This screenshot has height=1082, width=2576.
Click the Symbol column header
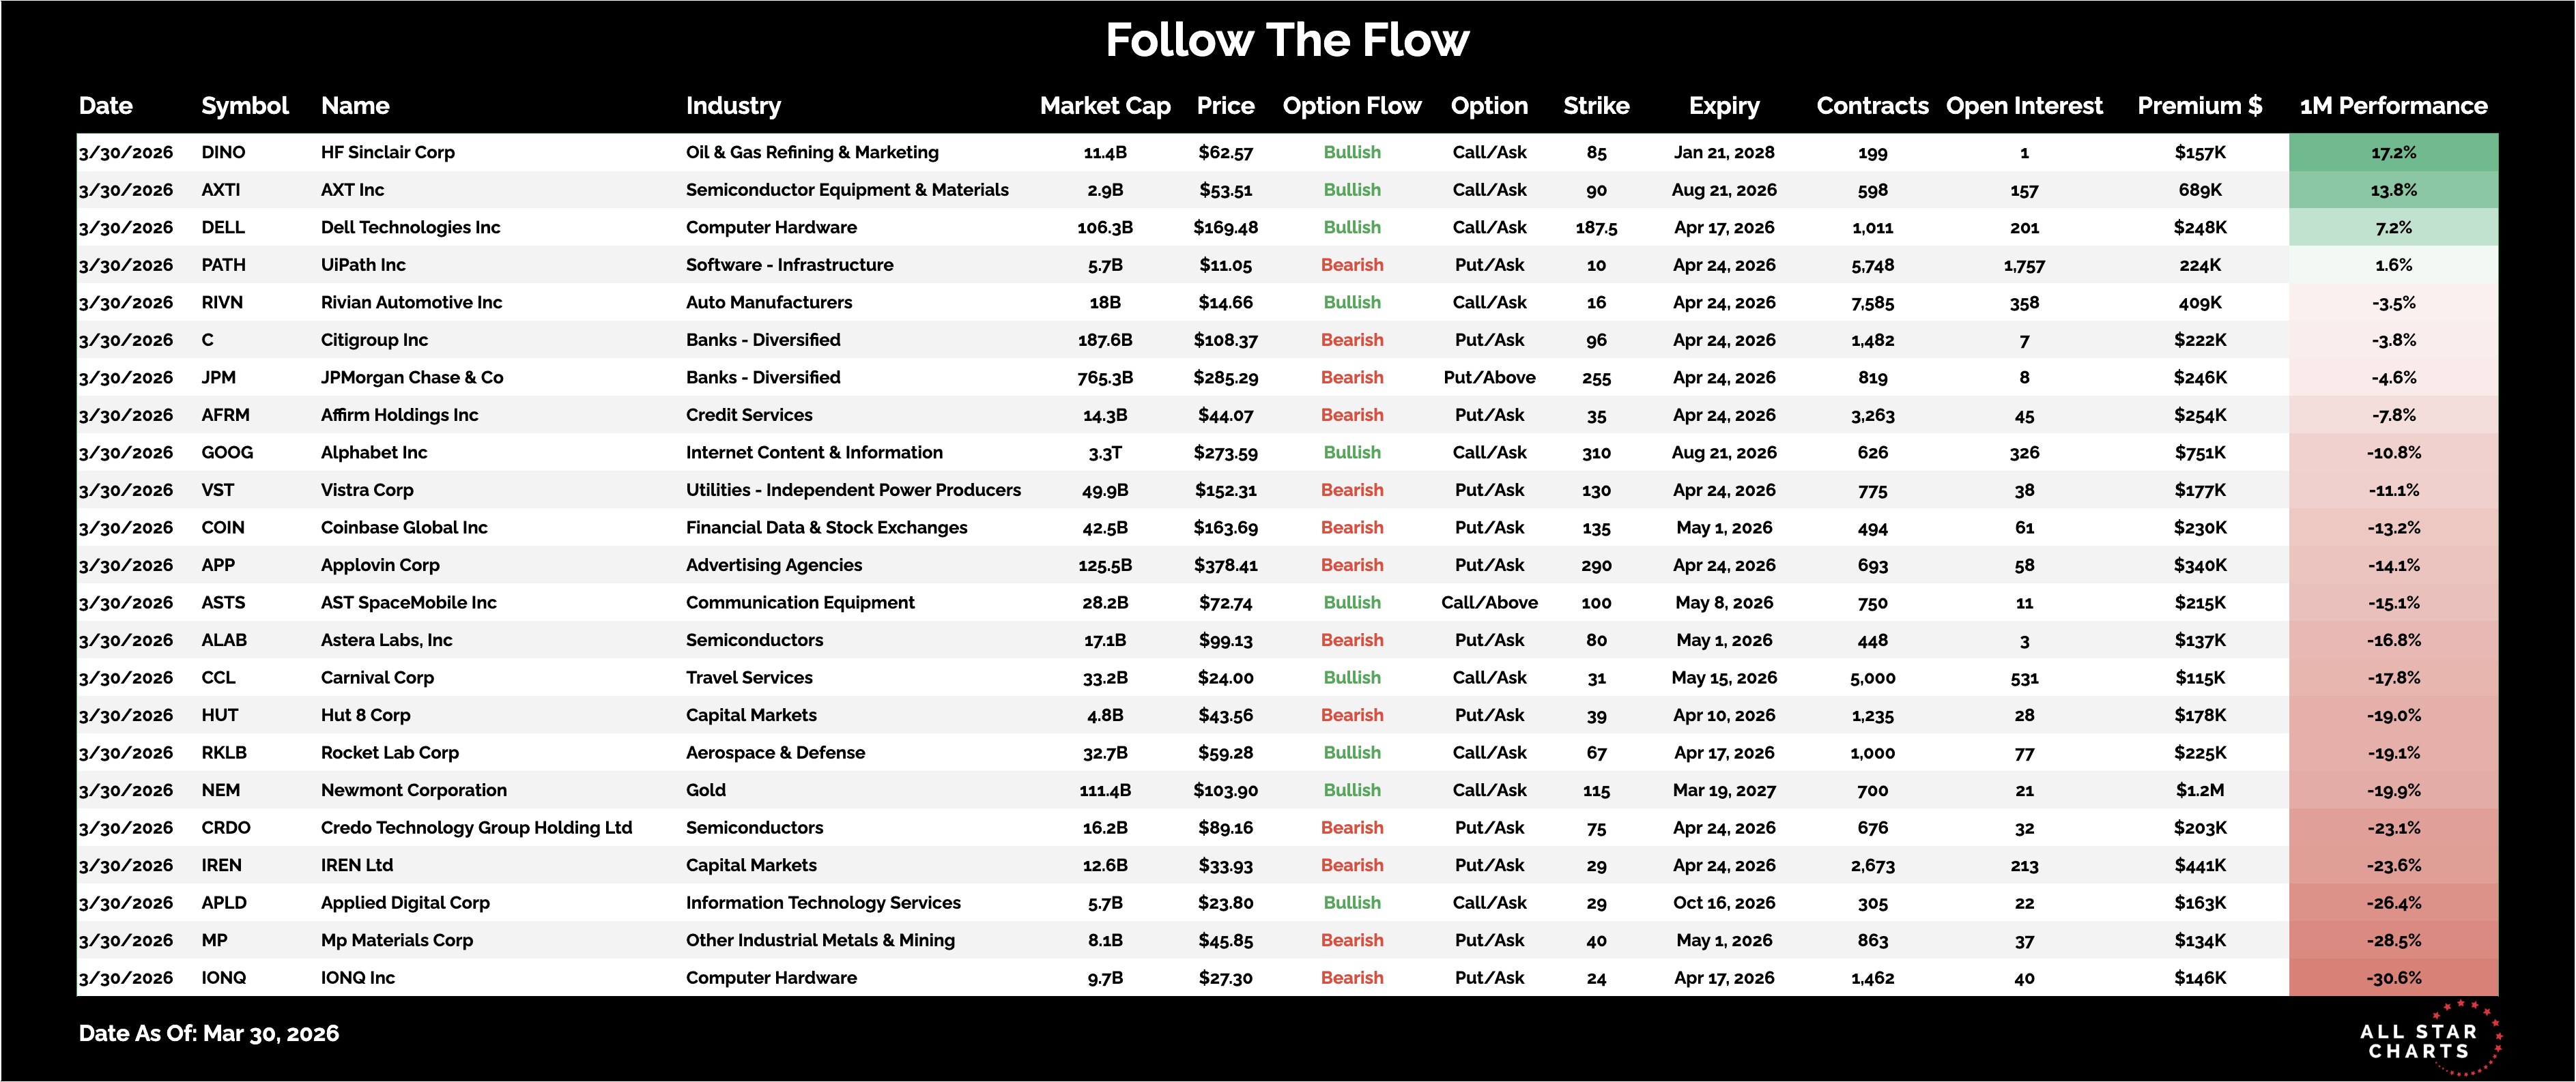[x=244, y=106]
